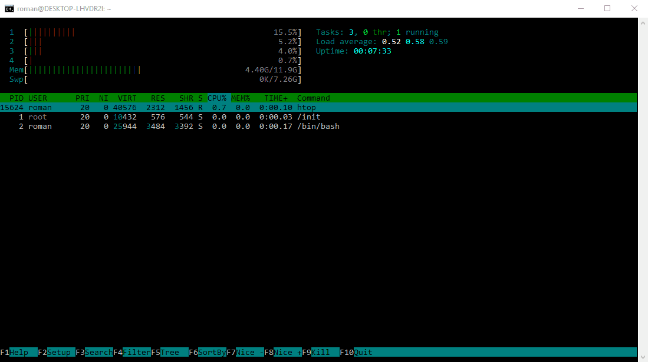648x362 pixels.
Task: Click CPU 3 usage meter bar
Action: click(x=163, y=51)
